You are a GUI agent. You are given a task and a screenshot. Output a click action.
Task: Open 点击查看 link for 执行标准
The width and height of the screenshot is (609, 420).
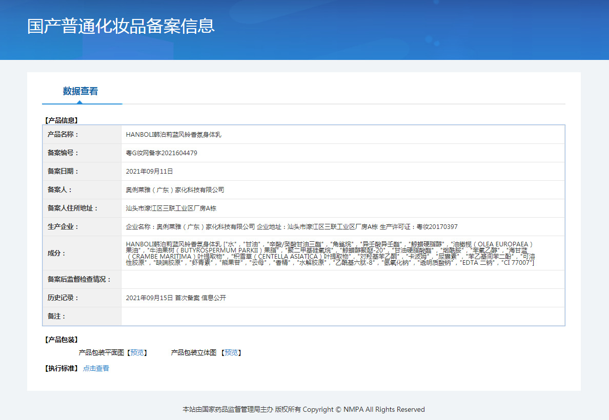point(96,368)
